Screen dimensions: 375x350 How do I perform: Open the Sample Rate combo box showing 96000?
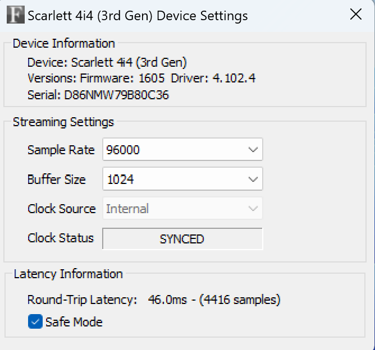[x=182, y=150]
